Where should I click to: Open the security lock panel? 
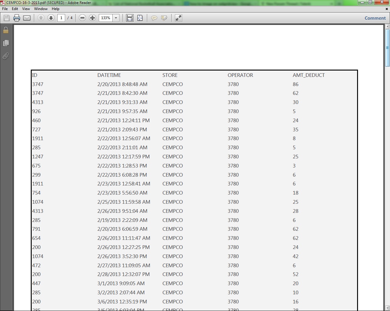[6, 30]
